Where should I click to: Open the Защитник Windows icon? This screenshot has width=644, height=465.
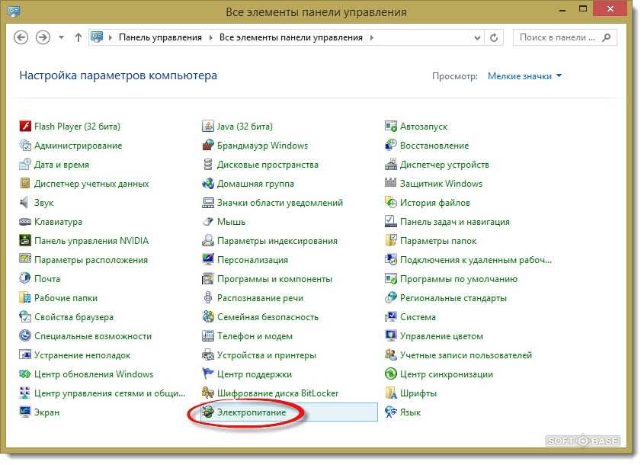390,183
